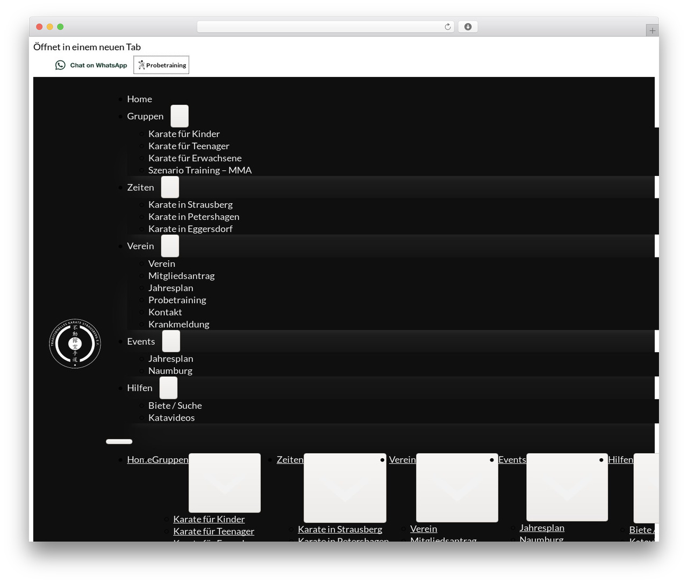Open Gruppen in the vertical menu
Screen dimensions: 688x583
145,116
